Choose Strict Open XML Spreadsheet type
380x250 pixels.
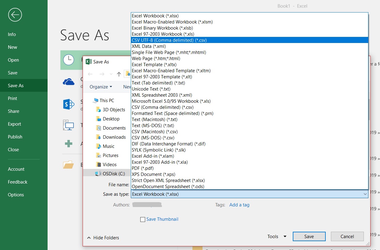click(249, 180)
